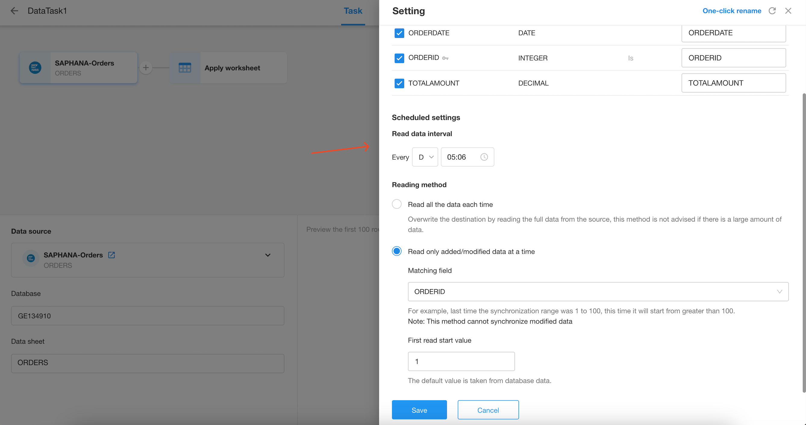Click the 05:06 time input
Image resolution: width=806 pixels, height=425 pixels.
[467, 157]
